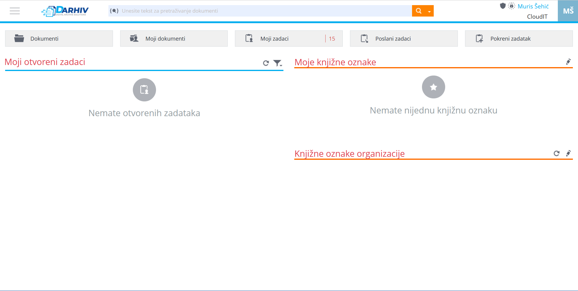Click the Pokreni zadatak clipboard plus icon
Image resolution: width=578 pixels, height=291 pixels.
pyautogui.click(x=479, y=38)
